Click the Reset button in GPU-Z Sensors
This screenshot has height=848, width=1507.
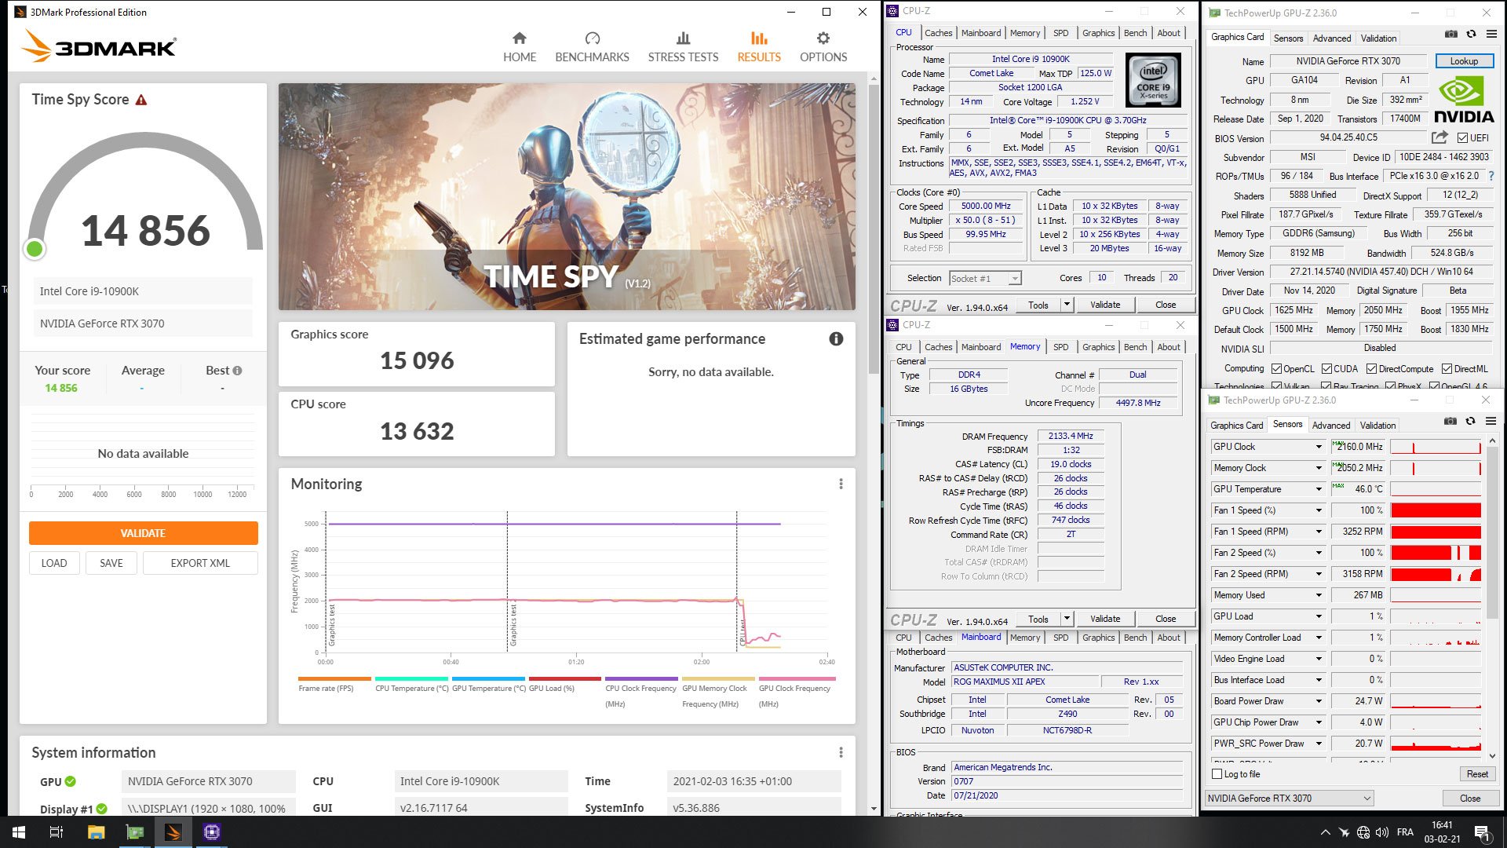1477,774
